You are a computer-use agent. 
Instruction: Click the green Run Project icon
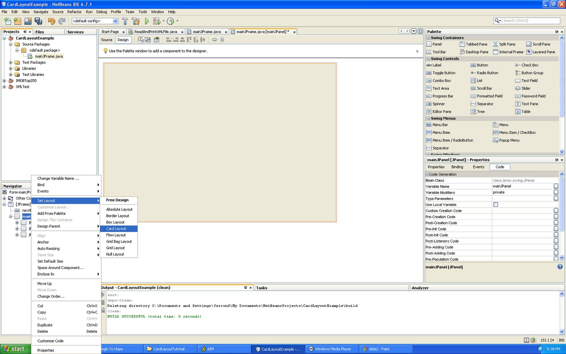[147, 21]
